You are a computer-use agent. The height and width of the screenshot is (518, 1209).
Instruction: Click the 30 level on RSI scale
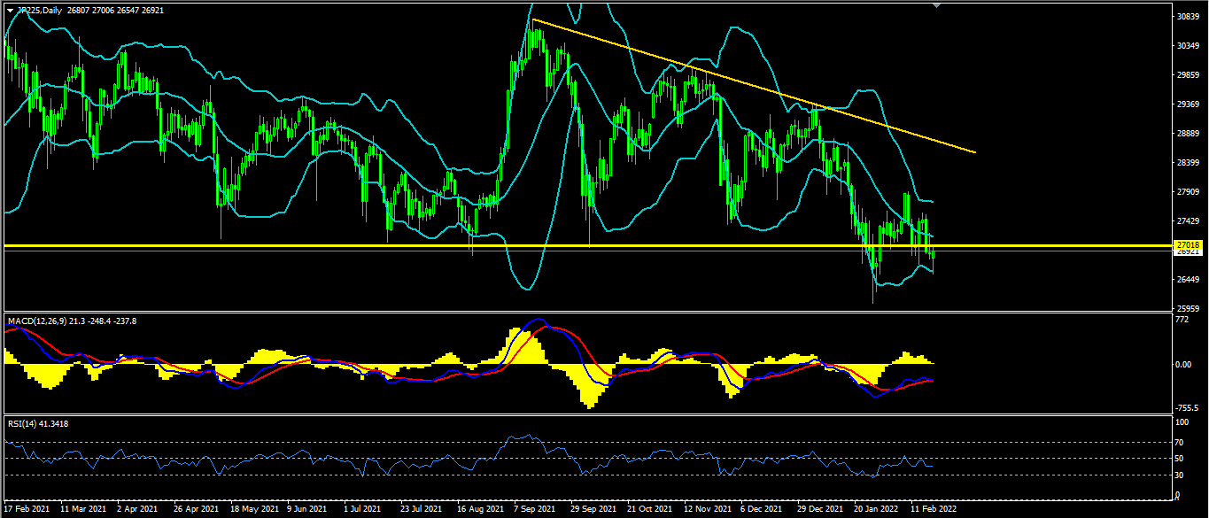click(1179, 475)
